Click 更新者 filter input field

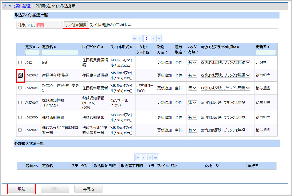[x=266, y=52]
